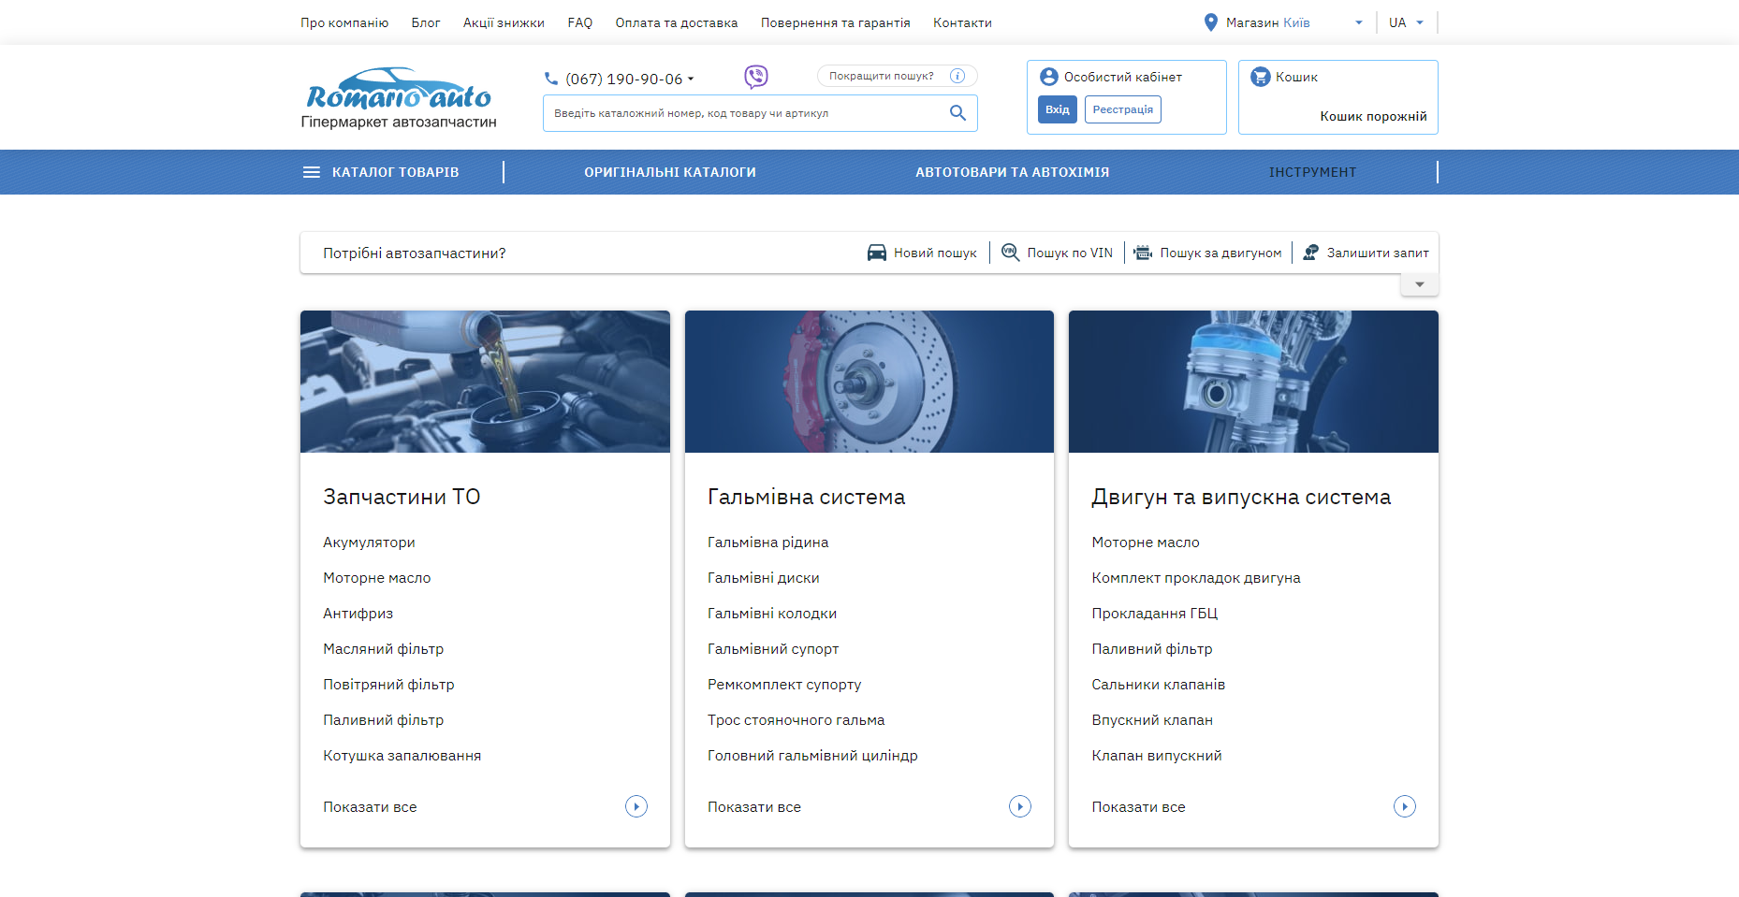Go to Акції знижки
Viewport: 1739px width, 897px height.
pyautogui.click(x=504, y=22)
